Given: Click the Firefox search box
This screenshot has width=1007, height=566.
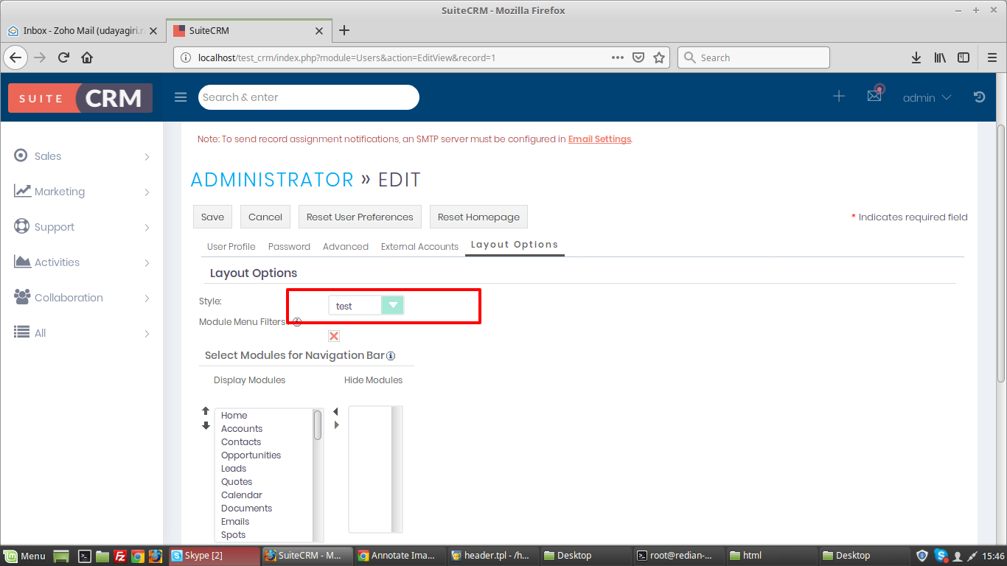Looking at the screenshot, I should pyautogui.click(x=753, y=57).
